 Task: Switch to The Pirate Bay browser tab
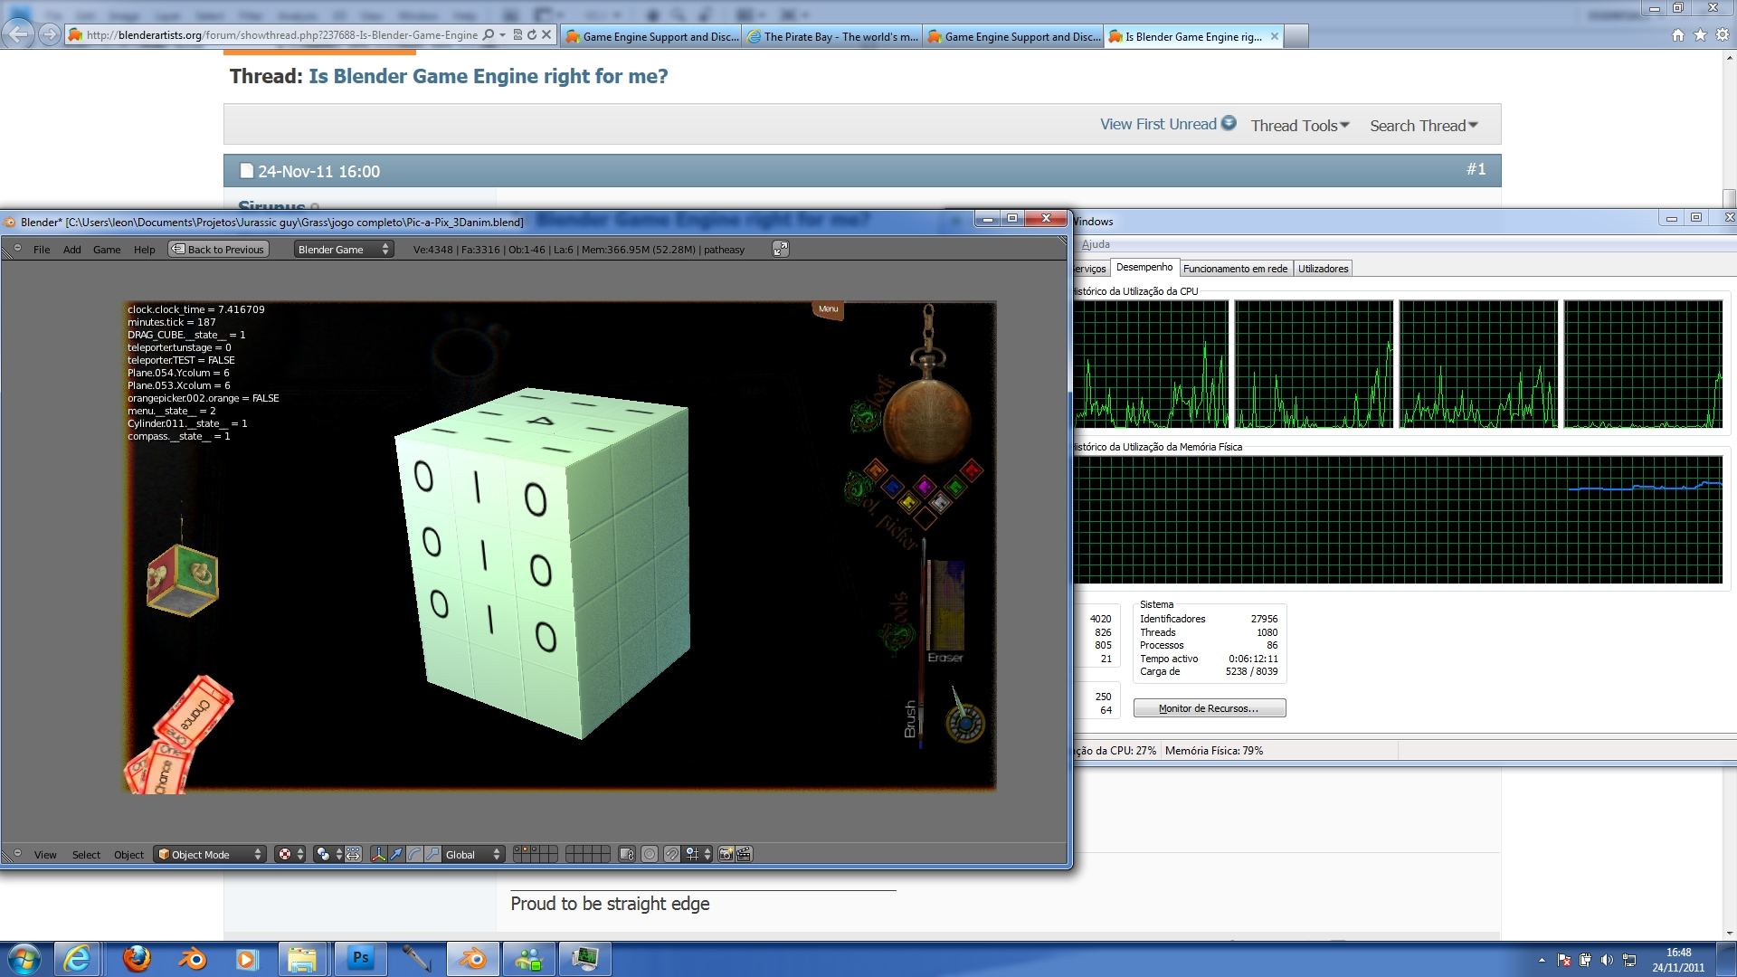[x=832, y=36]
